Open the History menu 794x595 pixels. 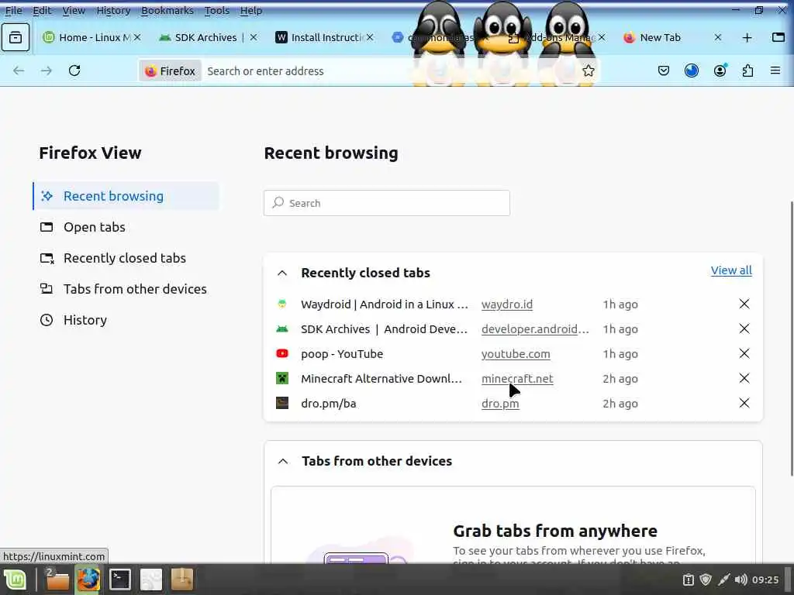tap(113, 11)
